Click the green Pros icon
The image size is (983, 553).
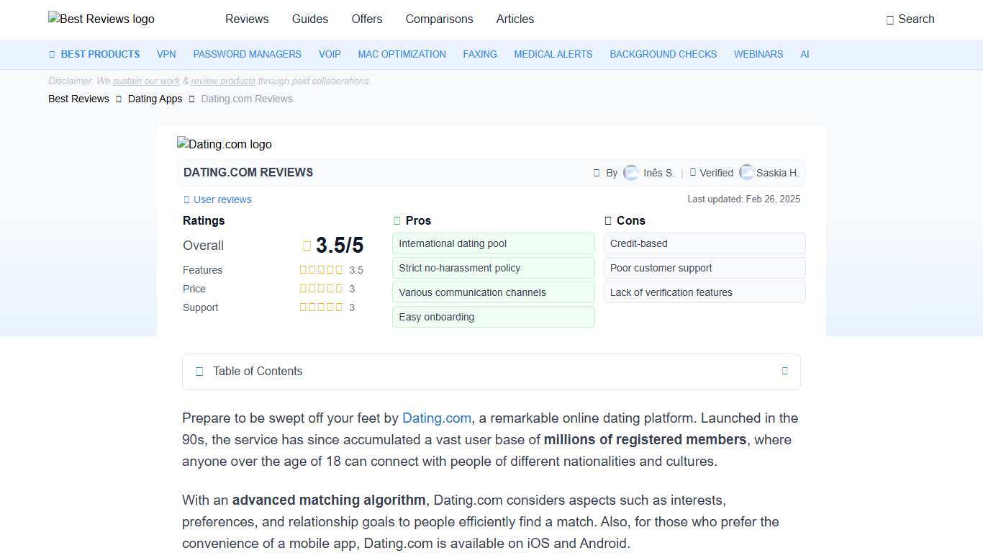click(x=397, y=220)
